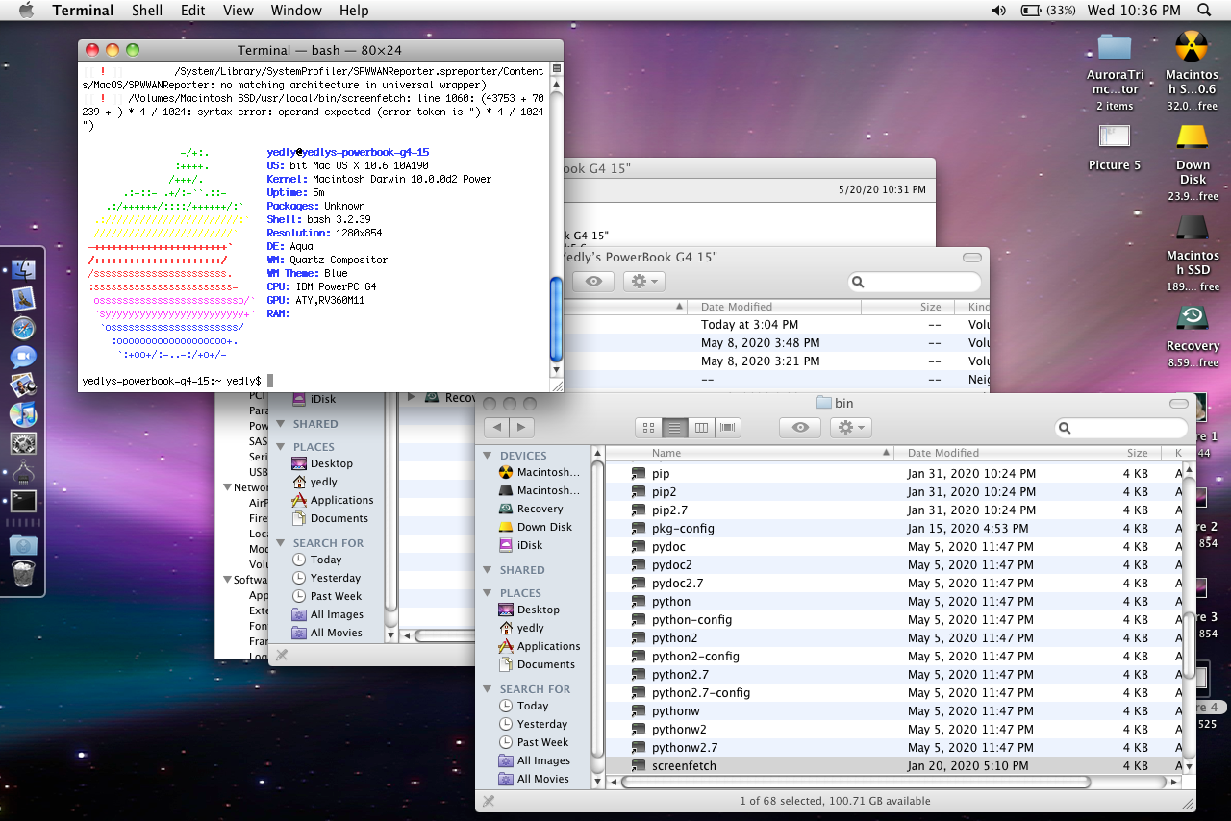Open the Trash in the Dock
Image resolution: width=1231 pixels, height=821 pixels.
[23, 574]
